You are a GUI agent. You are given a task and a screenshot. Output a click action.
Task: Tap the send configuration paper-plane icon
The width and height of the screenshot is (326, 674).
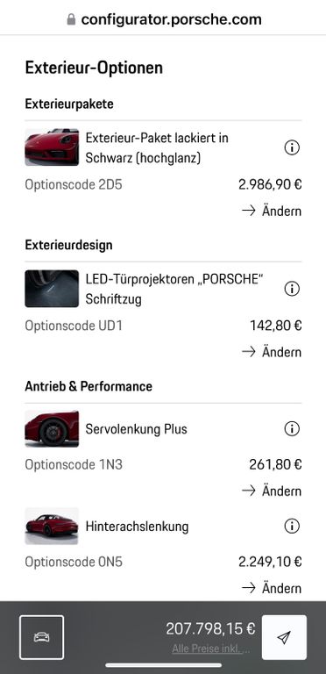coord(284,637)
